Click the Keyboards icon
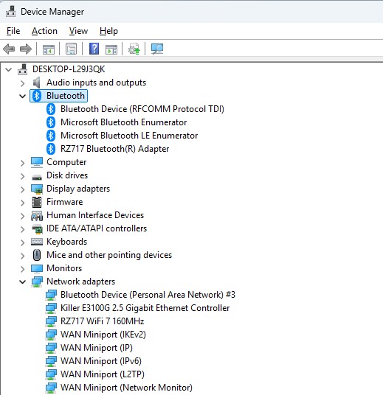The width and height of the screenshot is (383, 395). click(37, 242)
